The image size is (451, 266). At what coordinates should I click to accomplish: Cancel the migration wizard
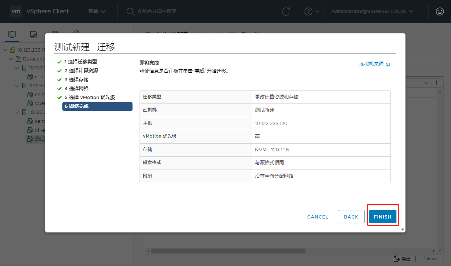pyautogui.click(x=318, y=217)
